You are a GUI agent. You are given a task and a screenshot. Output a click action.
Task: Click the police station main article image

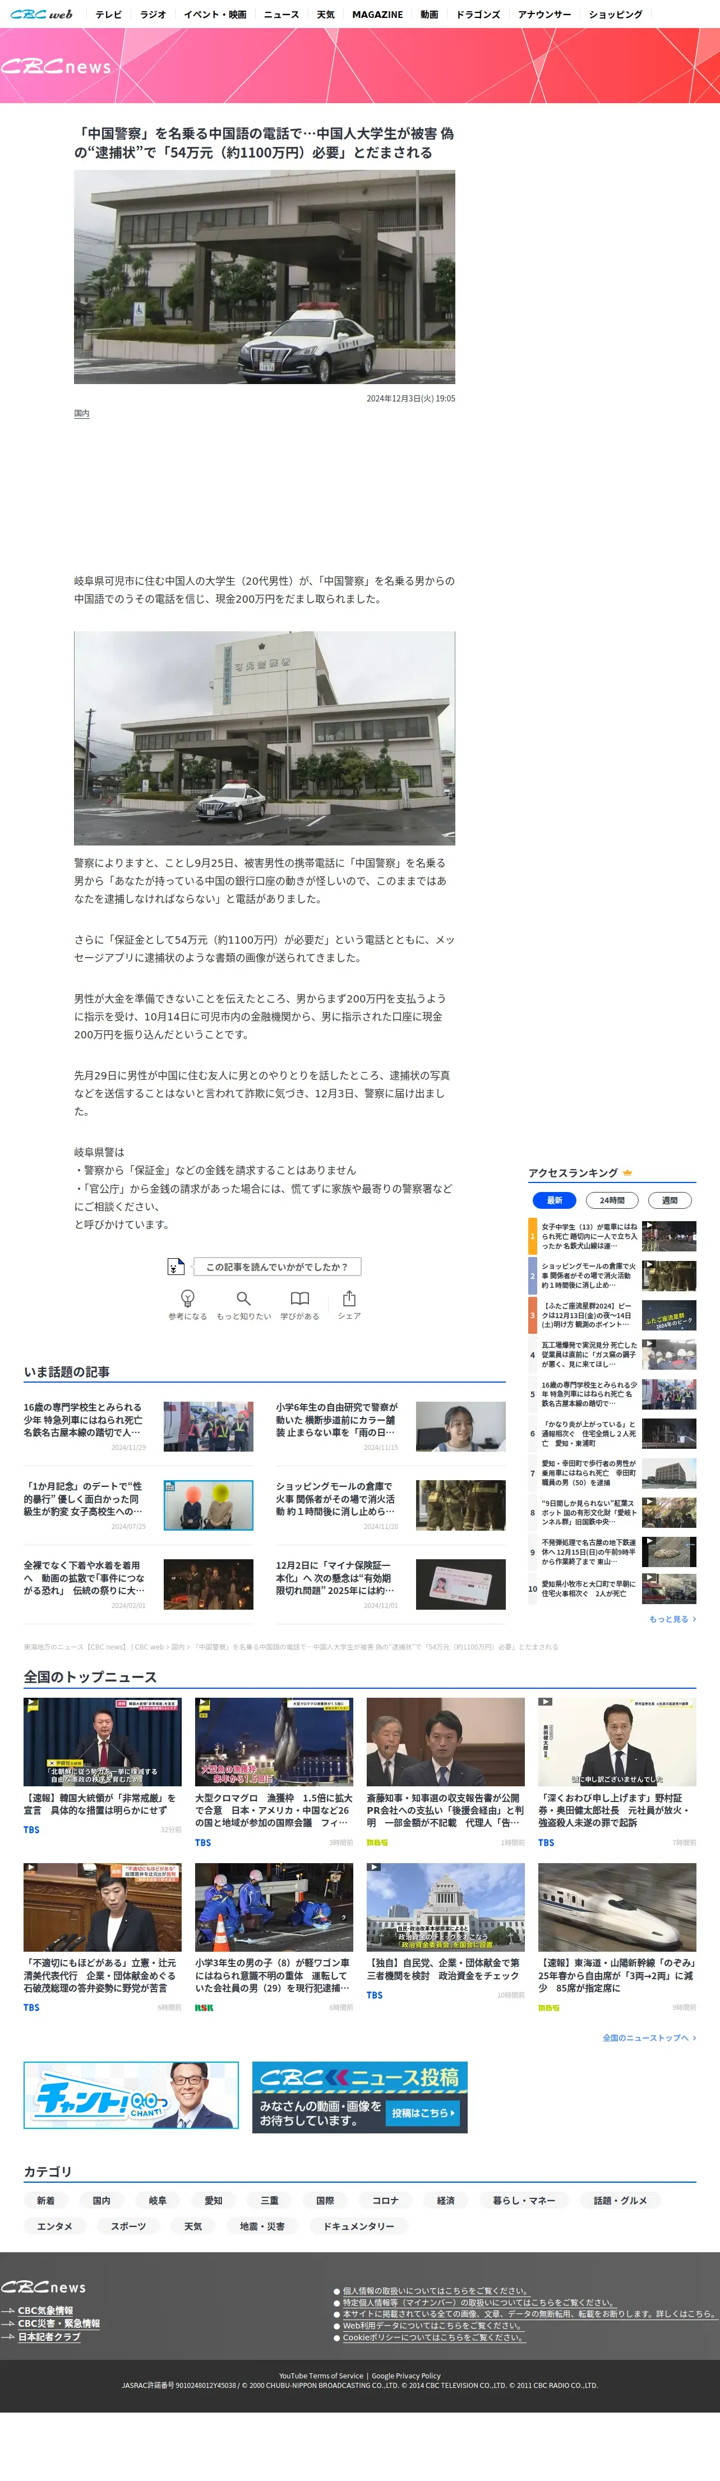point(264,278)
